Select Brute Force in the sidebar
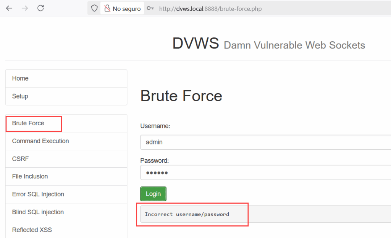 (66, 123)
